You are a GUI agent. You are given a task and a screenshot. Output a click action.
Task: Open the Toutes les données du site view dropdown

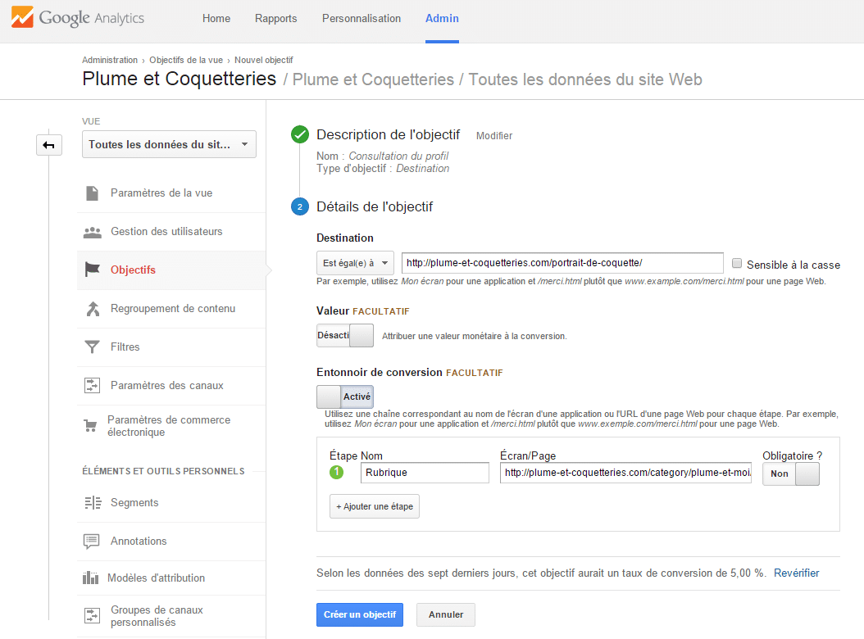[x=169, y=144]
